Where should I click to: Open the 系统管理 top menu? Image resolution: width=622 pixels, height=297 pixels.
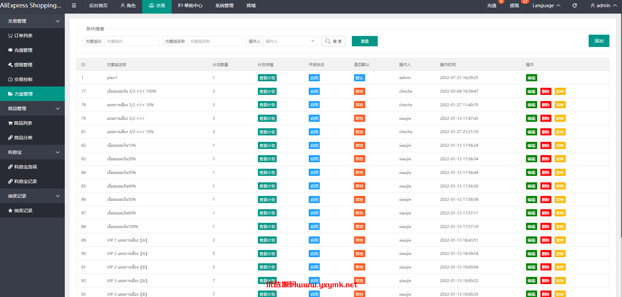(225, 6)
